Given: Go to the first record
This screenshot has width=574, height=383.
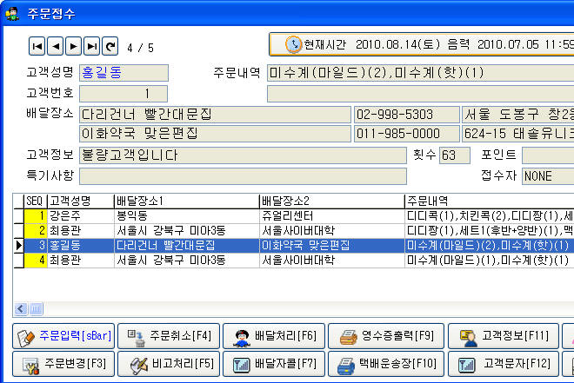Looking at the screenshot, I should click(37, 46).
